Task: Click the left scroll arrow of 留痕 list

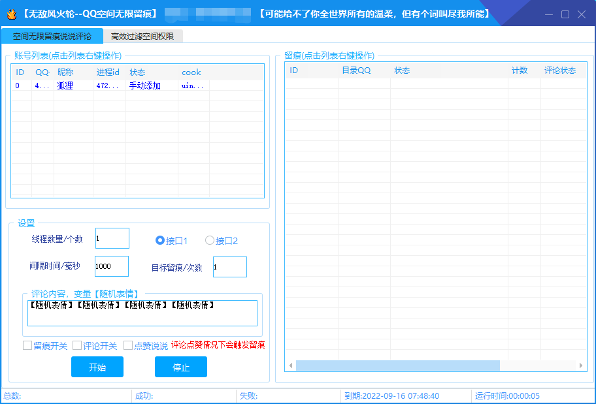Action: pos(291,365)
